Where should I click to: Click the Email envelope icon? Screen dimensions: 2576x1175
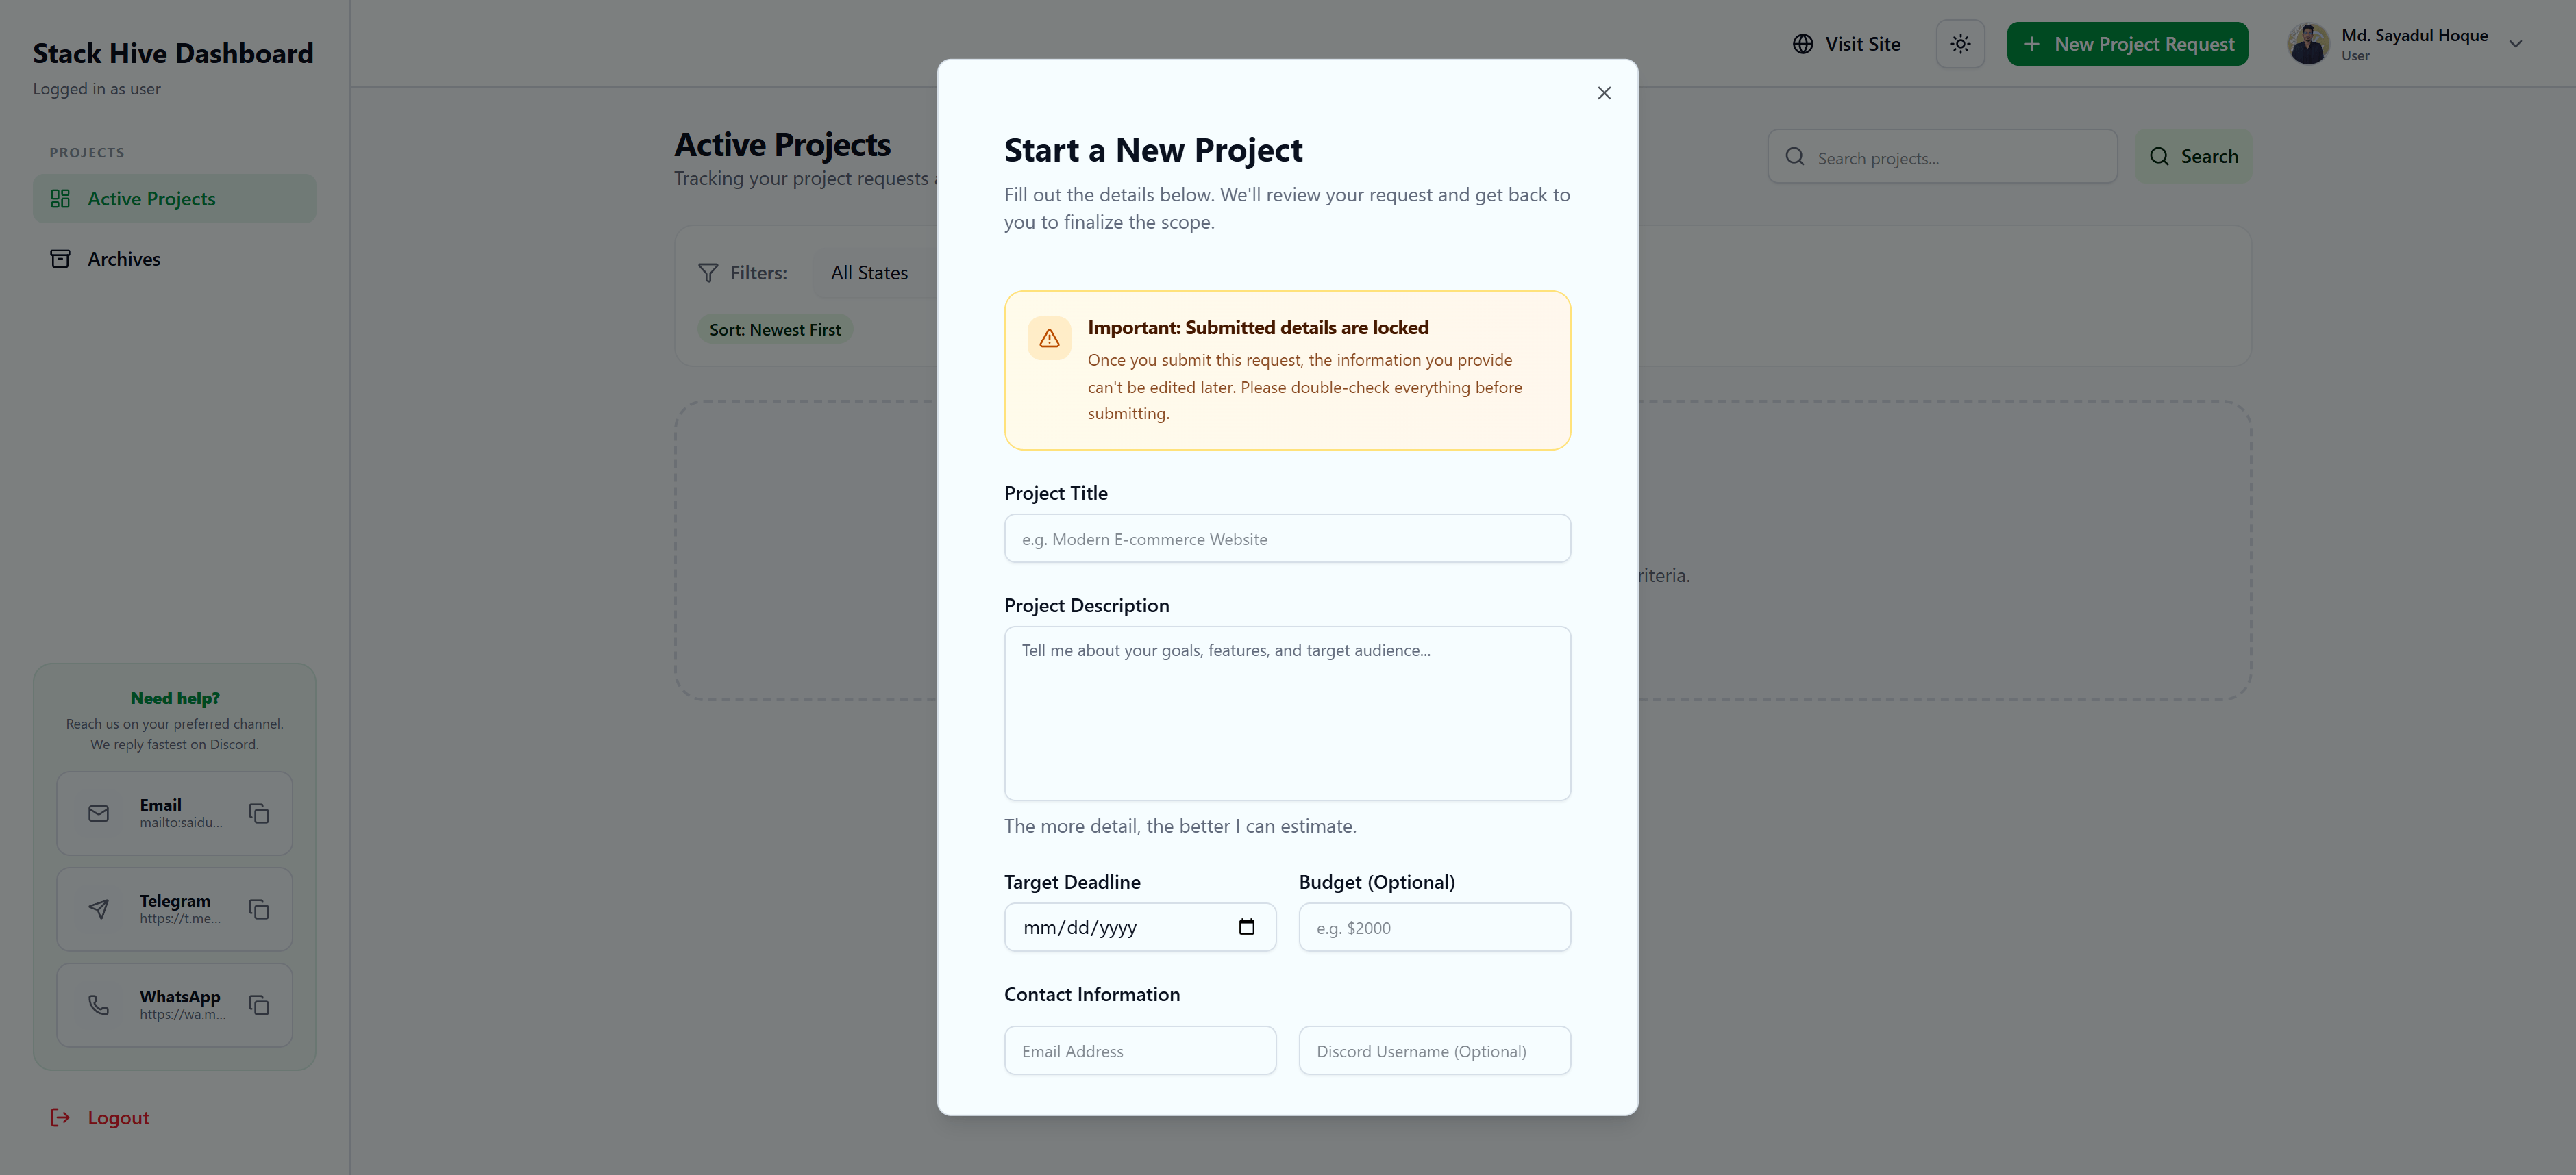[98, 813]
